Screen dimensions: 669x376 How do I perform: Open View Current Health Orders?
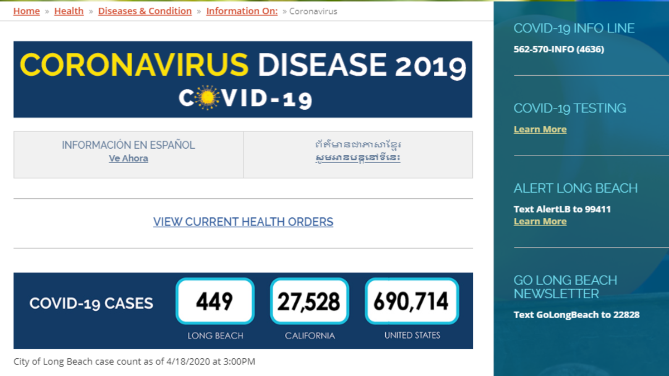pos(243,222)
